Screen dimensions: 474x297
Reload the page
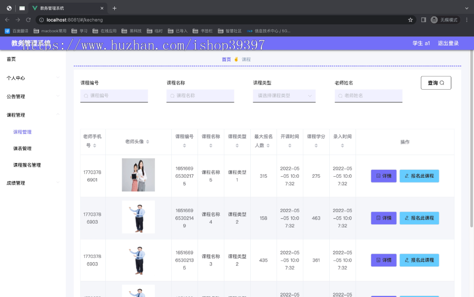(x=28, y=20)
